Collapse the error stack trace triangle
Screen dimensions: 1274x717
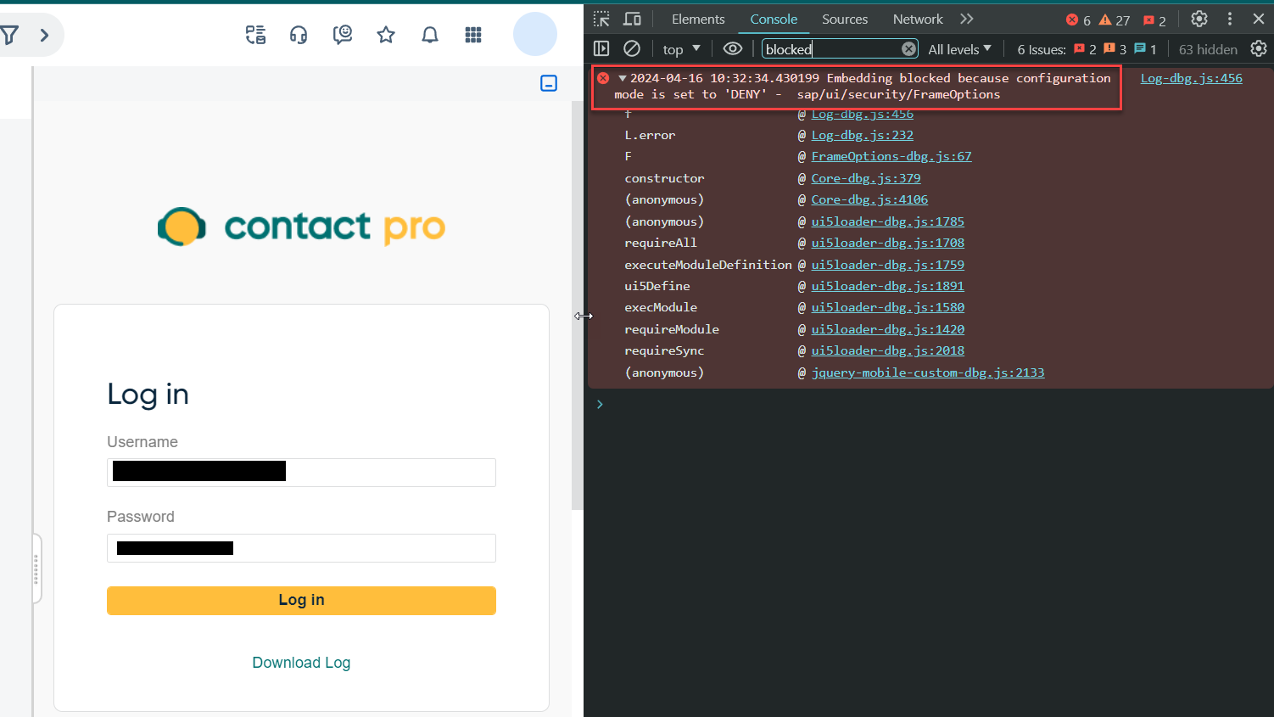pyautogui.click(x=622, y=78)
